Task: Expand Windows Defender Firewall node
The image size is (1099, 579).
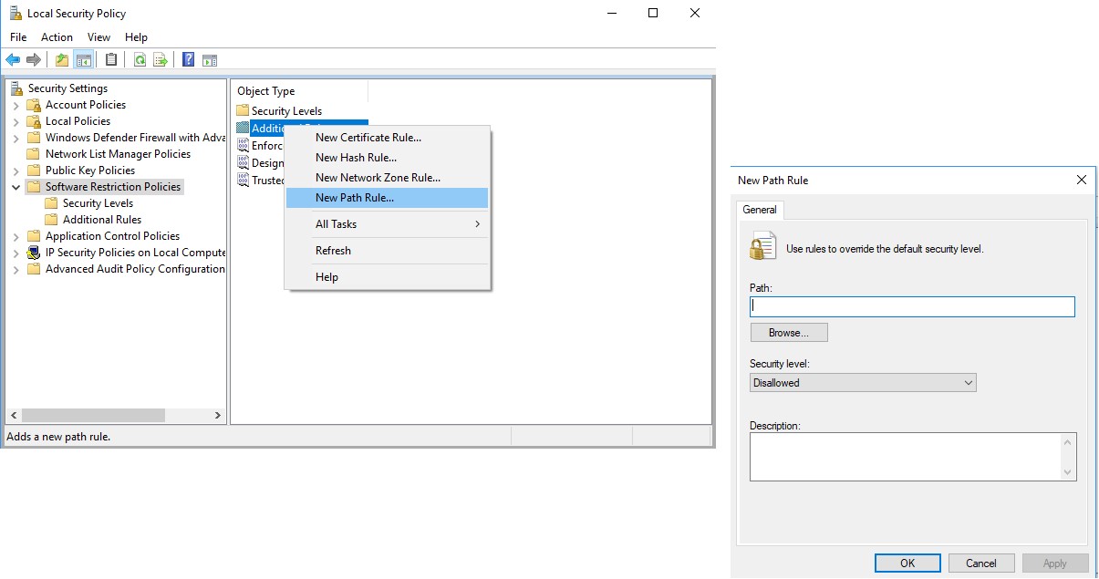Action: (16, 138)
